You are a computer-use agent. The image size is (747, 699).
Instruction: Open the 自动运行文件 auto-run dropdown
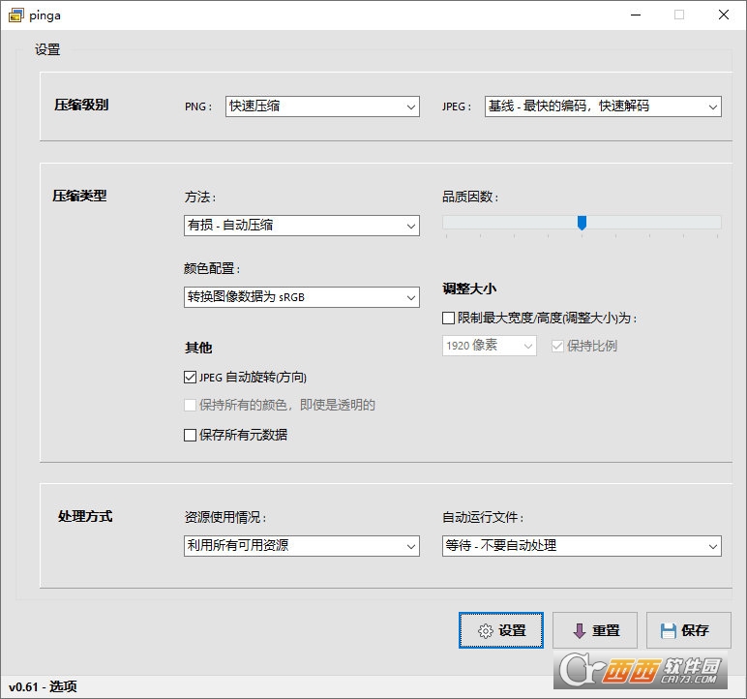pyautogui.click(x=582, y=546)
